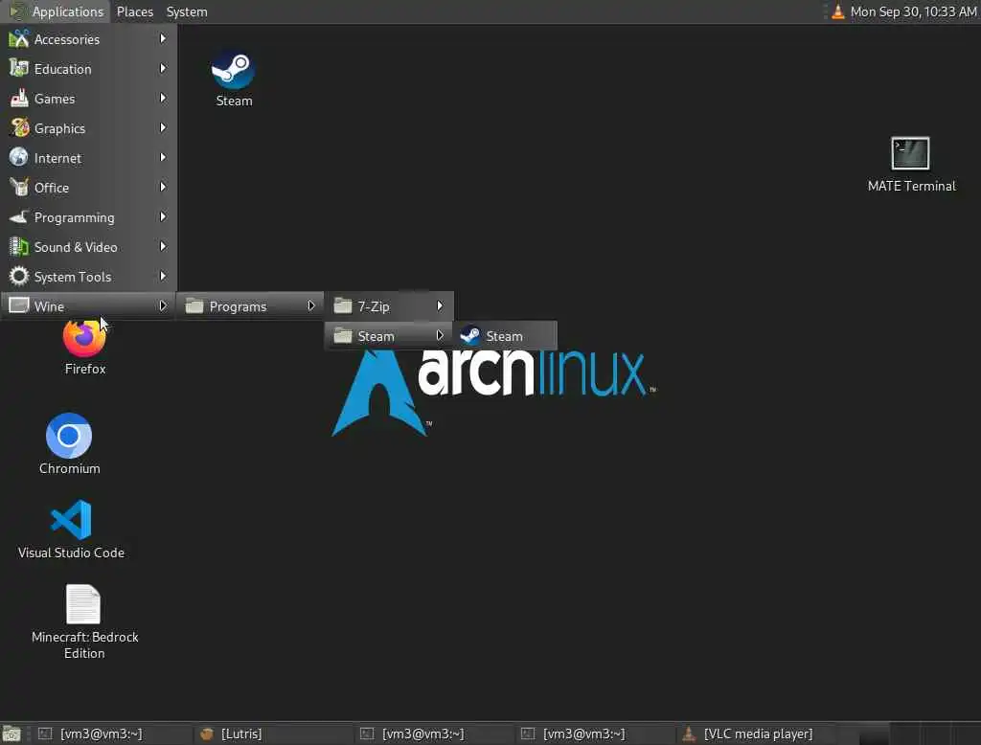
Task: Click the Internet globe icon in menu
Action: [19, 157]
